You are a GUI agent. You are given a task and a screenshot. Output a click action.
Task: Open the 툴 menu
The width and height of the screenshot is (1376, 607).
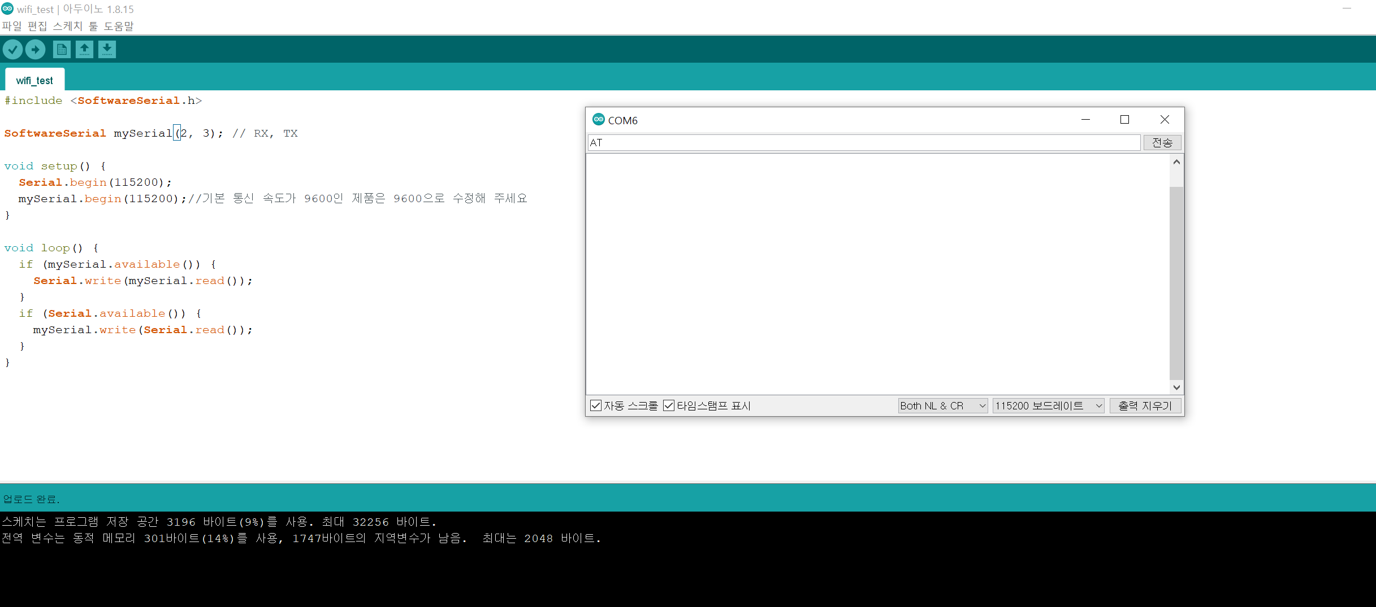click(93, 26)
